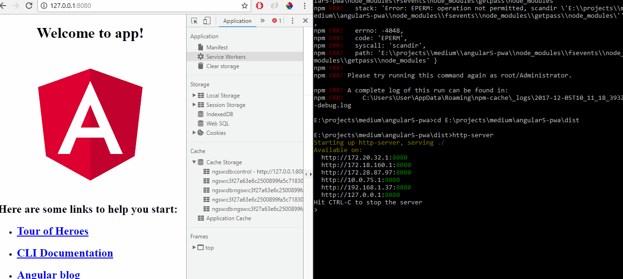This screenshot has height=279, width=623.
Task: Open the Tour of Heroes link
Action: (53, 231)
